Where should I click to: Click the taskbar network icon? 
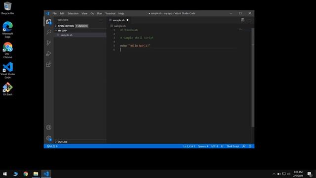coord(284,174)
